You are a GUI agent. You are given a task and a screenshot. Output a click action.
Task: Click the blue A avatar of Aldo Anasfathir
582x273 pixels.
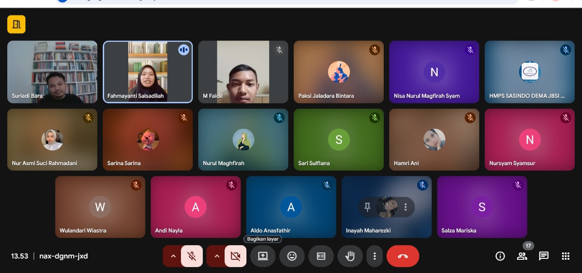[291, 207]
